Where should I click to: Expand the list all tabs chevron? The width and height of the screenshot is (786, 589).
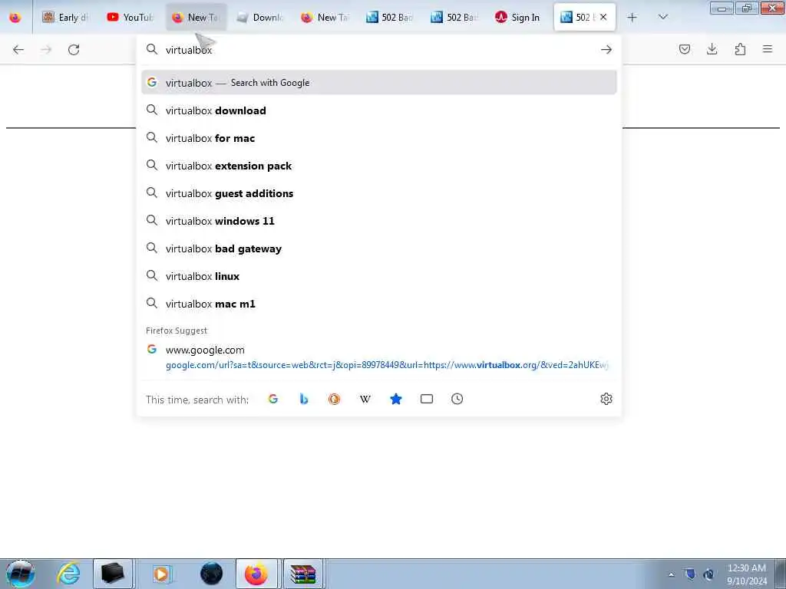point(662,17)
